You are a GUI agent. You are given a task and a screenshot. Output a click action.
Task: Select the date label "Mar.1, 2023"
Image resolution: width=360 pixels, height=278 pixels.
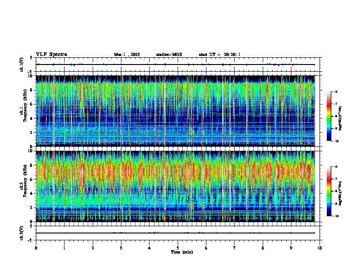tap(127, 55)
